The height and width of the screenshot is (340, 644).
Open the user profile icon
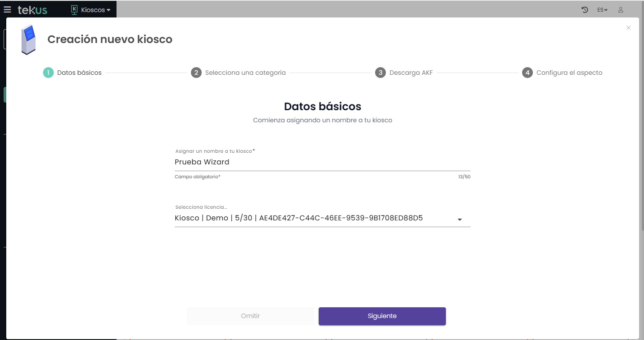pyautogui.click(x=621, y=10)
